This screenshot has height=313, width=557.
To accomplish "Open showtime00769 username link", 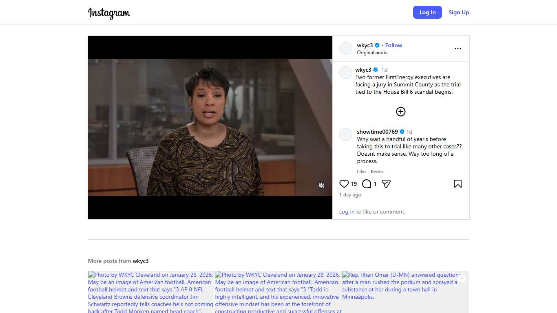I will tap(377, 132).
